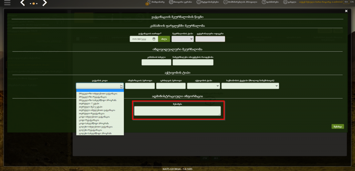Click the NAITS-GEORGIA version footer text

[x=177, y=169]
